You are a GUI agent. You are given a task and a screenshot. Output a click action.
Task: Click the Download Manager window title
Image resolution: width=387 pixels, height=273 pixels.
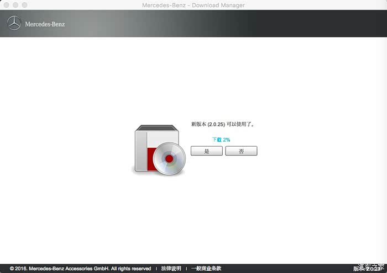click(x=193, y=5)
